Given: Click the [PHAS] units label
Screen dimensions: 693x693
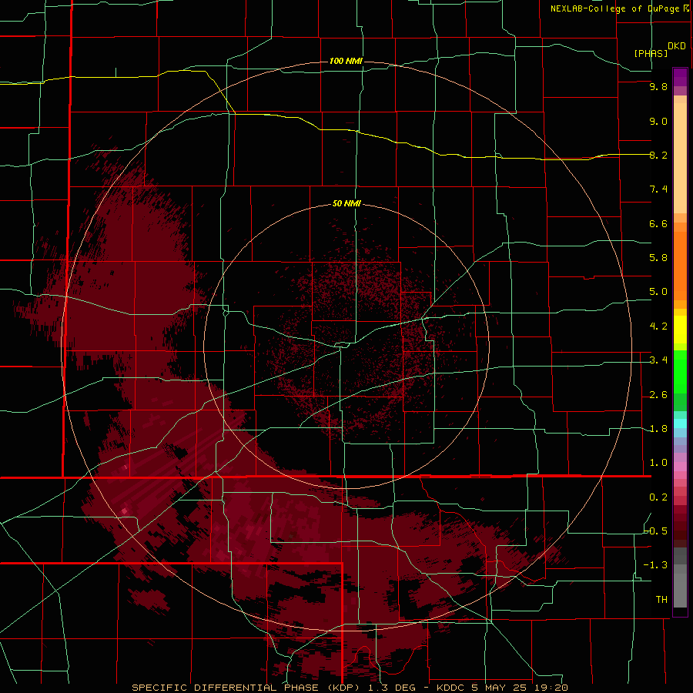Looking at the screenshot, I should point(651,53).
